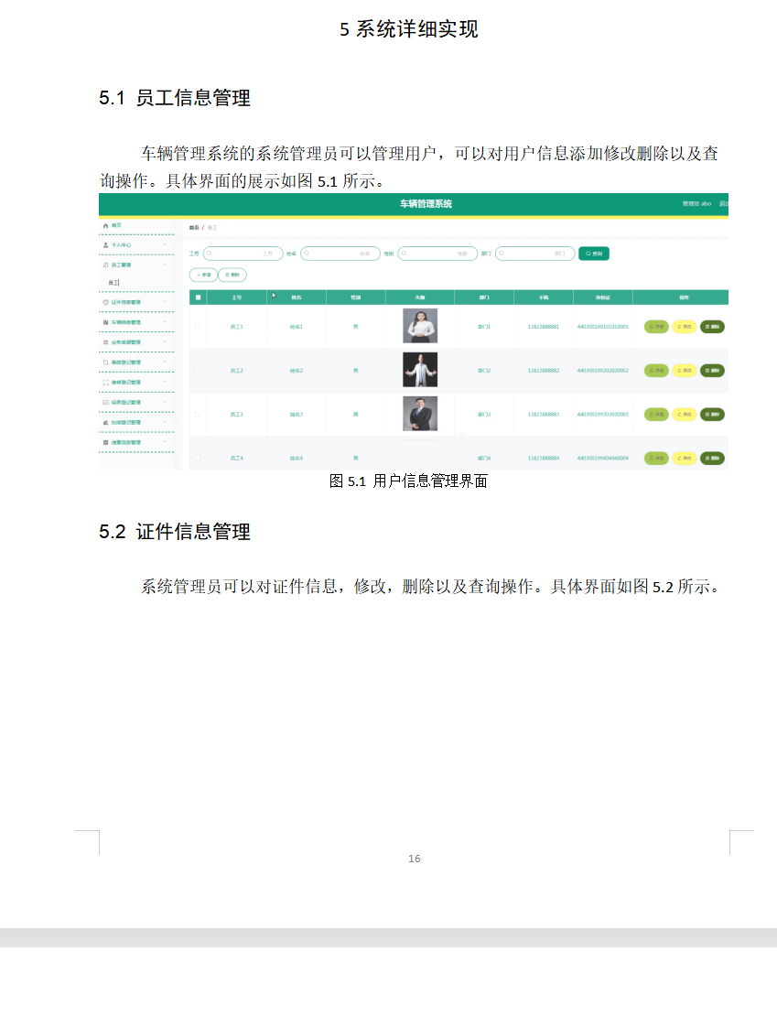Click the yellow 修改 button on first row
This screenshot has width=777, height=1016.
point(684,326)
